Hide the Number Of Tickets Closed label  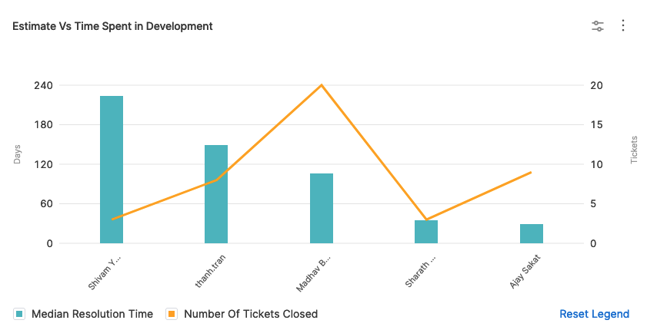click(250, 314)
